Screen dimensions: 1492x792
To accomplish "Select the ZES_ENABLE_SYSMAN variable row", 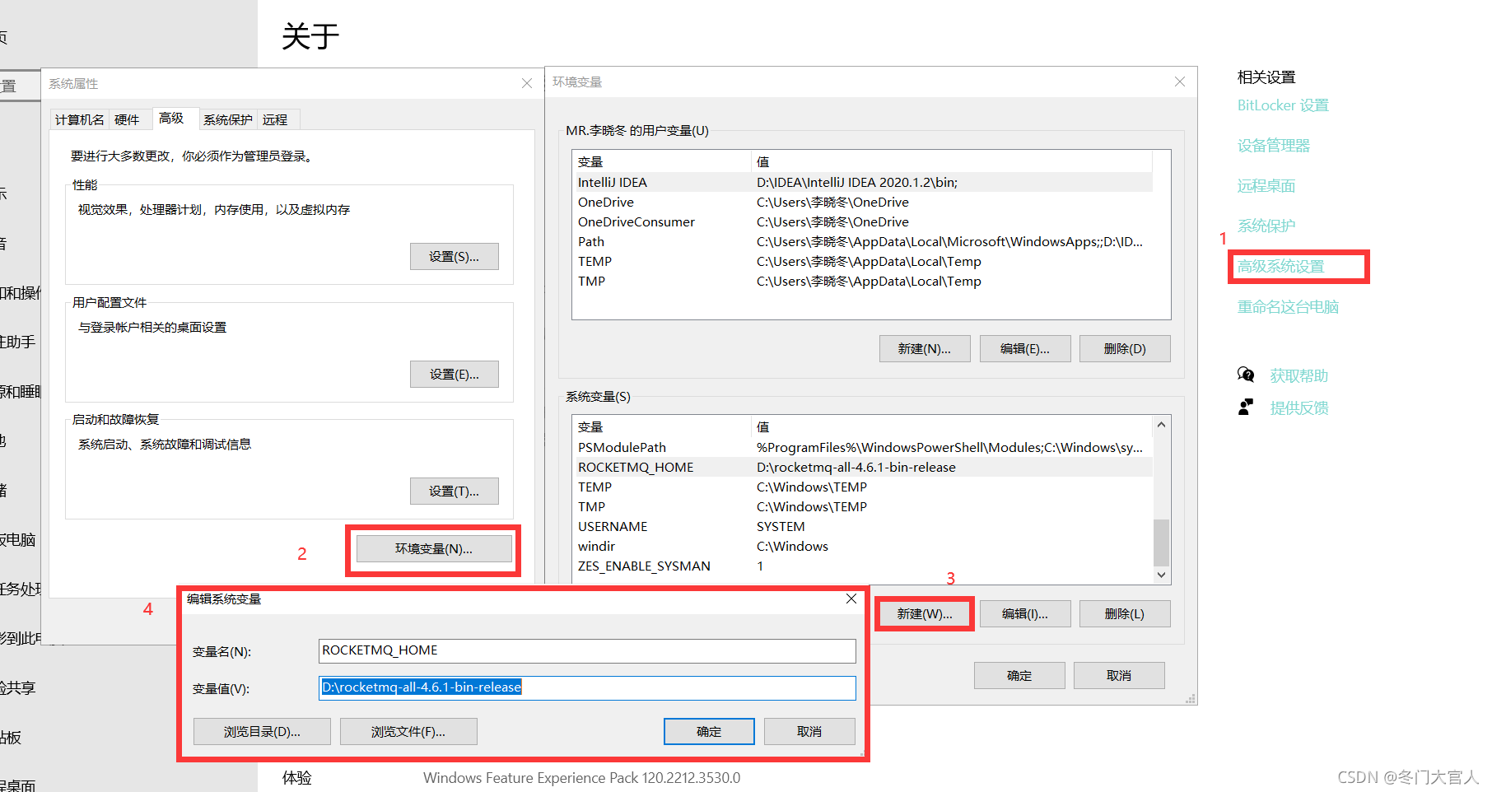I will (862, 566).
